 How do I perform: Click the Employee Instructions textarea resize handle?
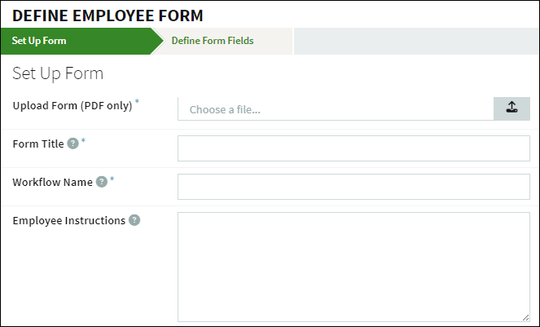[x=525, y=318]
